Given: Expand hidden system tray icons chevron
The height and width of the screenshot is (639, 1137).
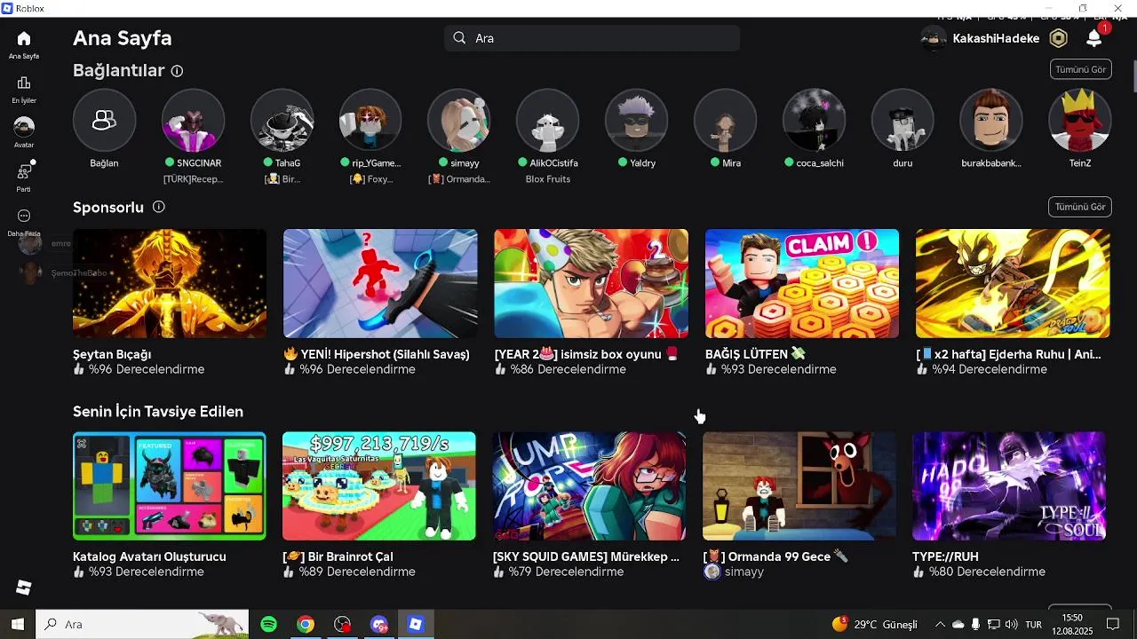Looking at the screenshot, I should tap(940, 625).
